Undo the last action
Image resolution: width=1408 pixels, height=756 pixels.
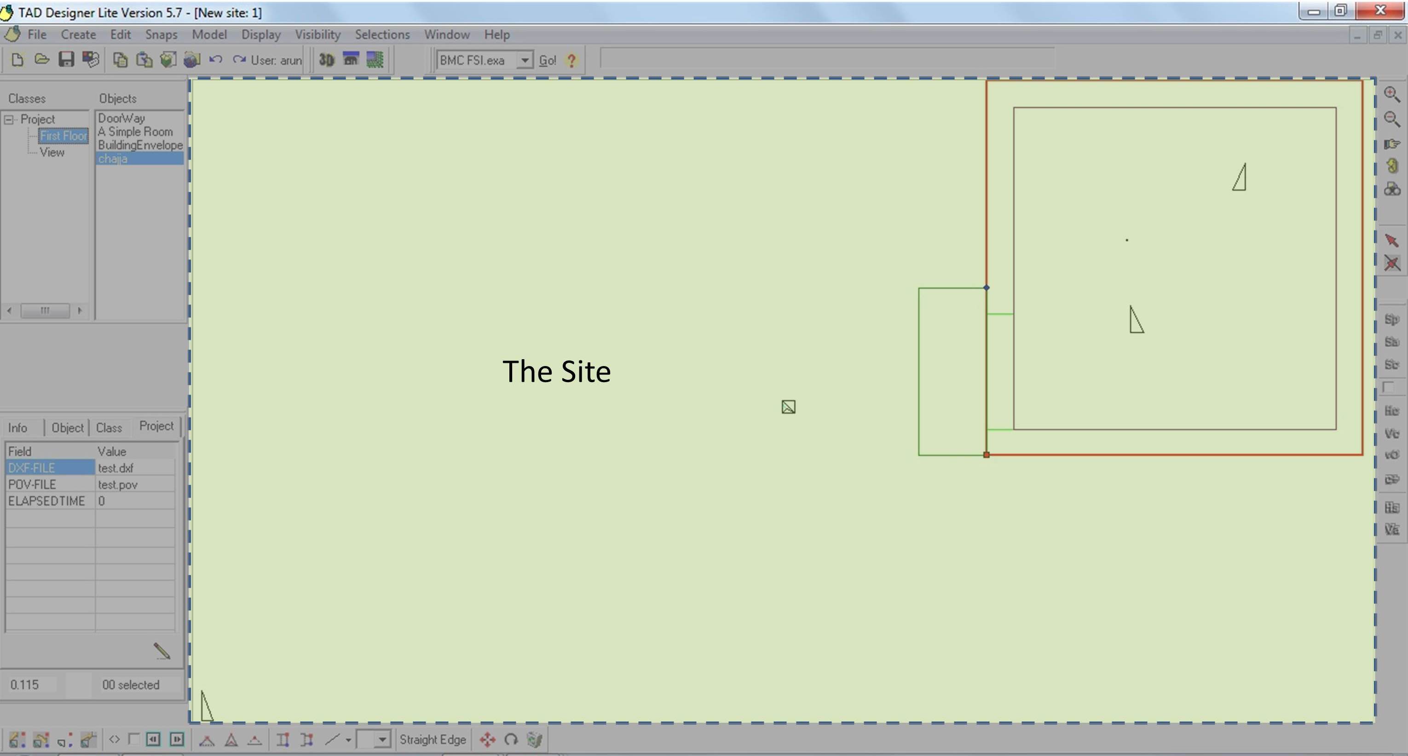tap(215, 59)
